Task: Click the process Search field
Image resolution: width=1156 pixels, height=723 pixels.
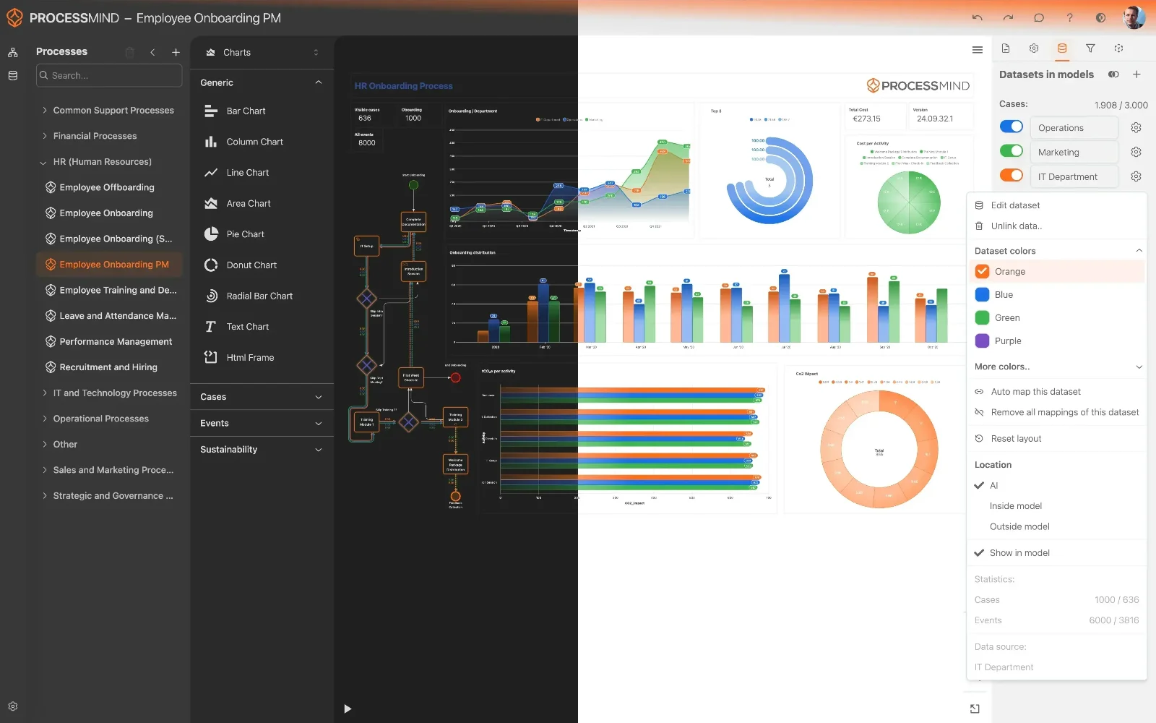Action: 109,75
